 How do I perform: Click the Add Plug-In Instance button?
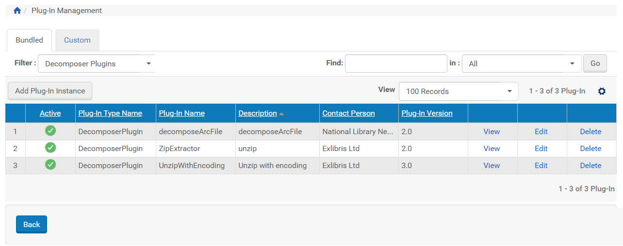coord(50,91)
